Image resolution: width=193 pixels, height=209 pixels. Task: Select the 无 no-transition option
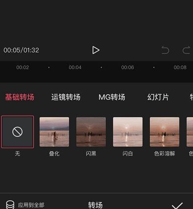(x=18, y=132)
